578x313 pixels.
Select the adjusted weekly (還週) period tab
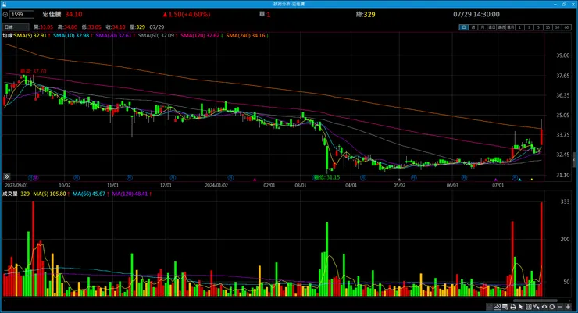tap(501, 27)
